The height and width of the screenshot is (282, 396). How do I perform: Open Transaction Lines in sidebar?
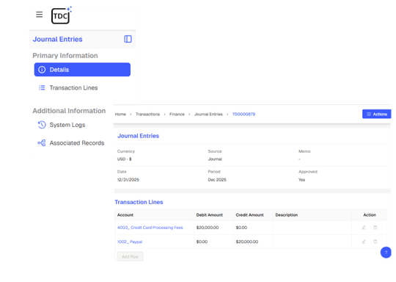(73, 88)
